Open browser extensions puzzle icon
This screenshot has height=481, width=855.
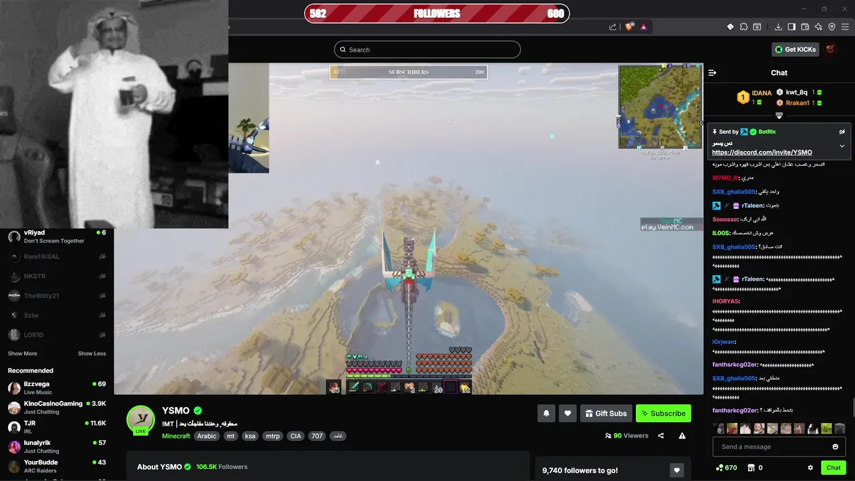[743, 27]
